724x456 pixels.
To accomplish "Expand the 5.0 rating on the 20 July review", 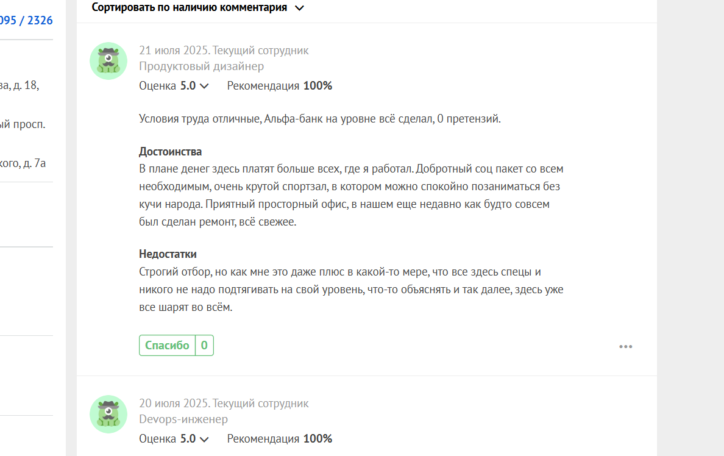I will click(x=194, y=439).
